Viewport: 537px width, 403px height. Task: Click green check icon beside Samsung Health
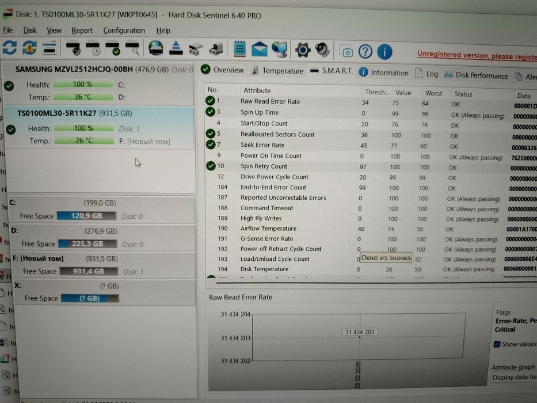(9, 86)
